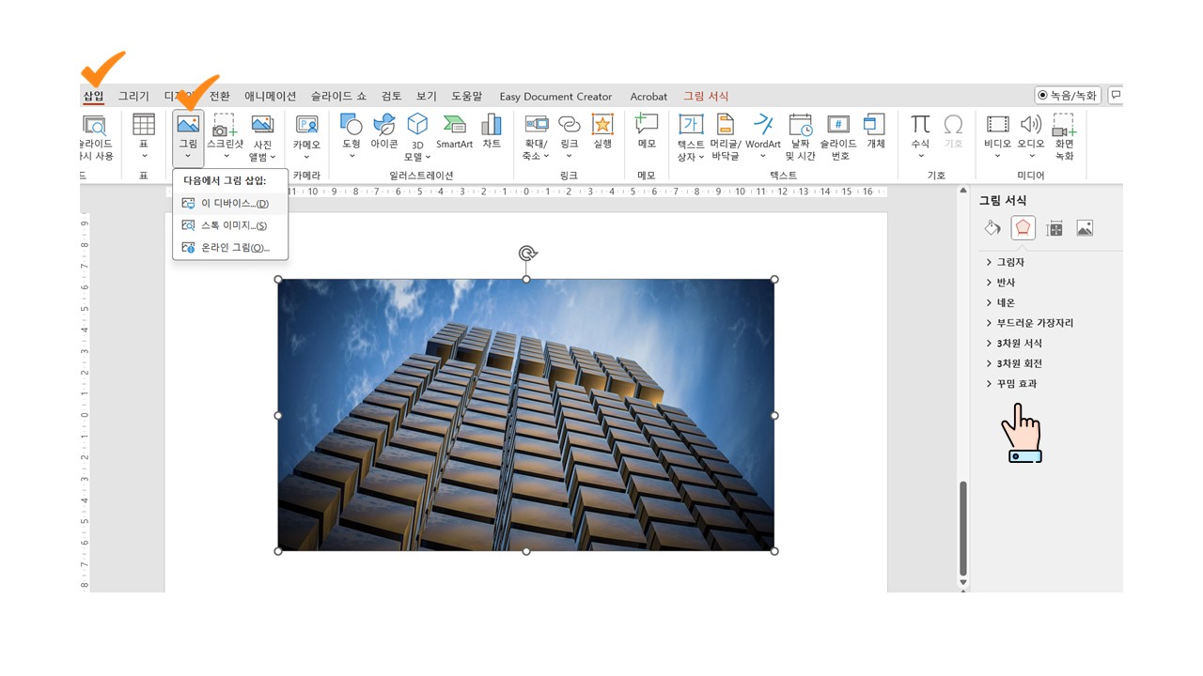Choose 스톡 이미지...(S) from picture menu

pyautogui.click(x=230, y=225)
